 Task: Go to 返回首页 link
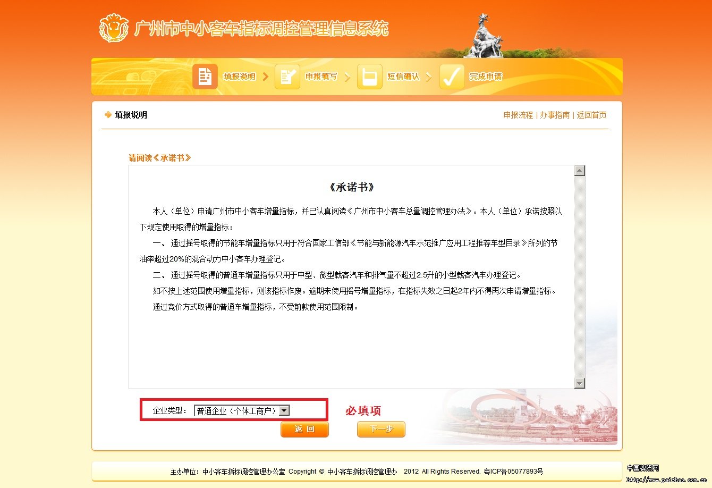tap(591, 115)
